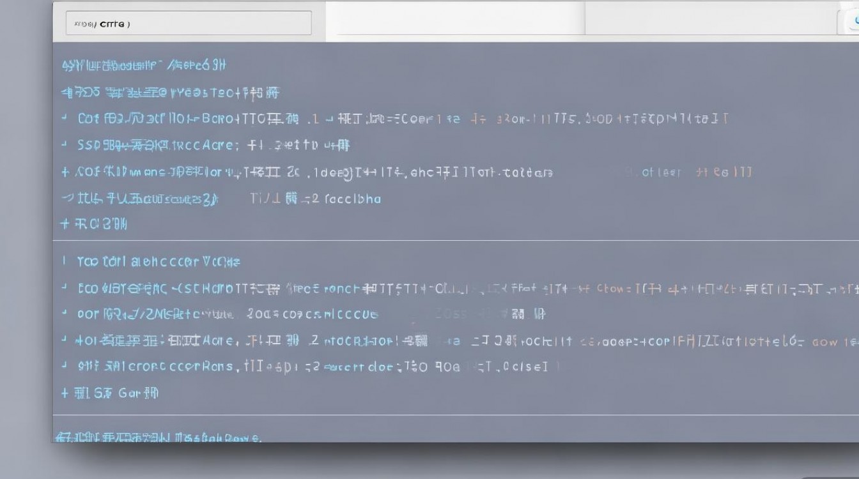Viewport: 859px width, 479px height.
Task: Click the orange "Ctow" text in the "Eco" row
Action: 612,288
